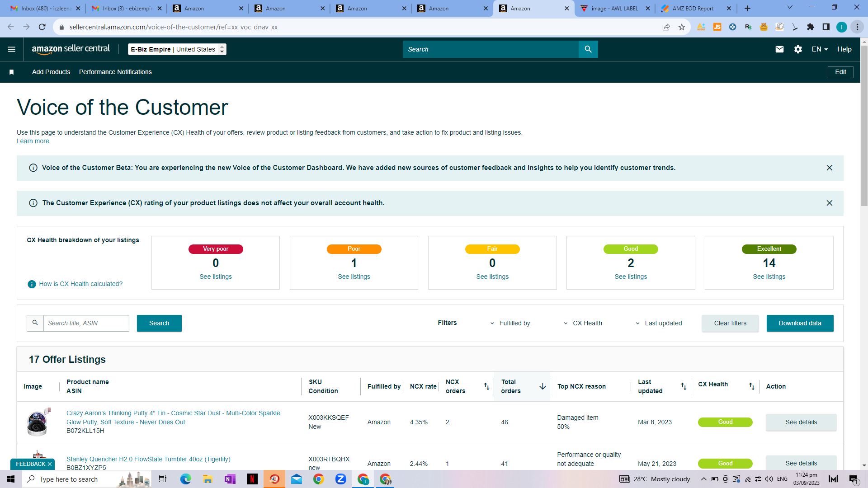Viewport: 868px width, 488px height.
Task: Click the info icon beside CX Health calculated
Action: 32,284
